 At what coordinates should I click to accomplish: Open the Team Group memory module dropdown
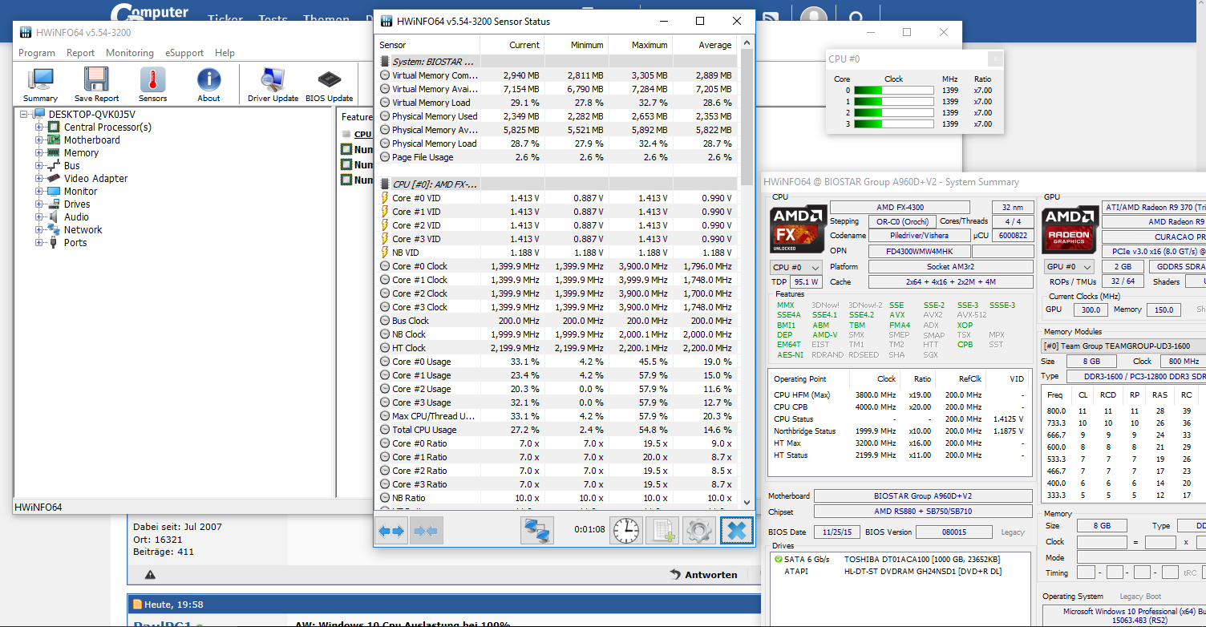click(x=1123, y=346)
